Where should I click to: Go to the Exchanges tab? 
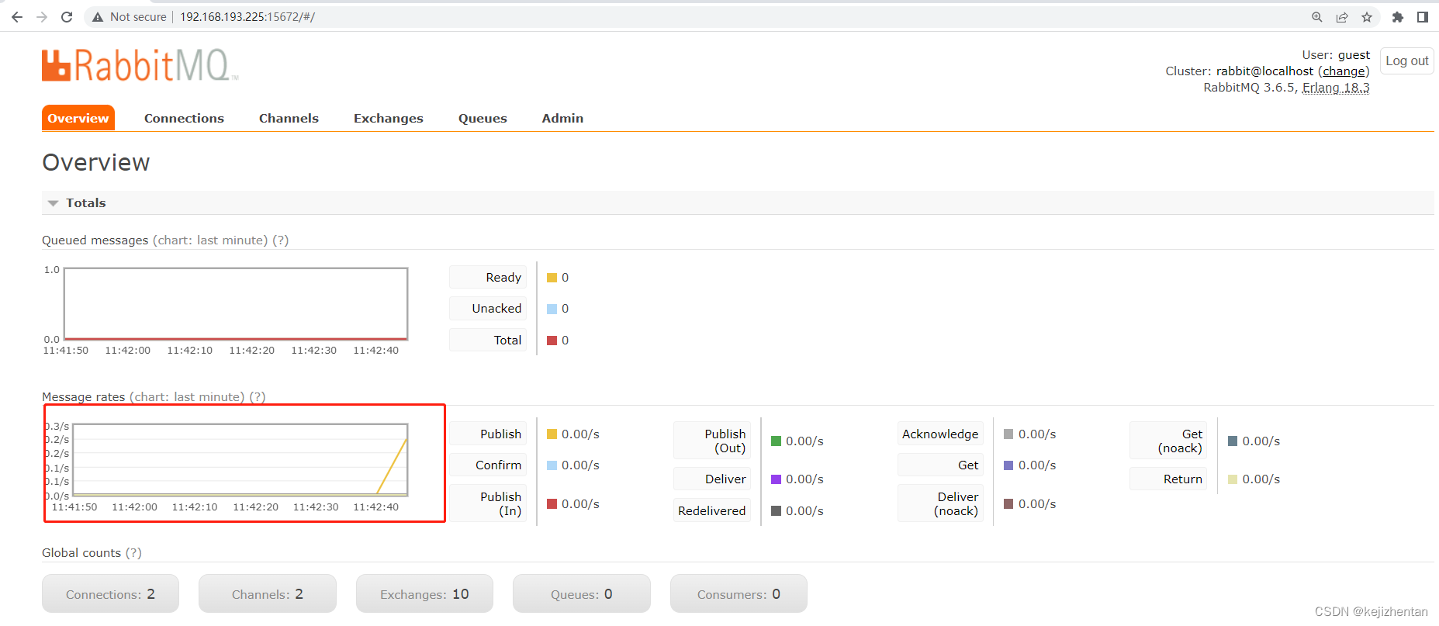(x=389, y=118)
